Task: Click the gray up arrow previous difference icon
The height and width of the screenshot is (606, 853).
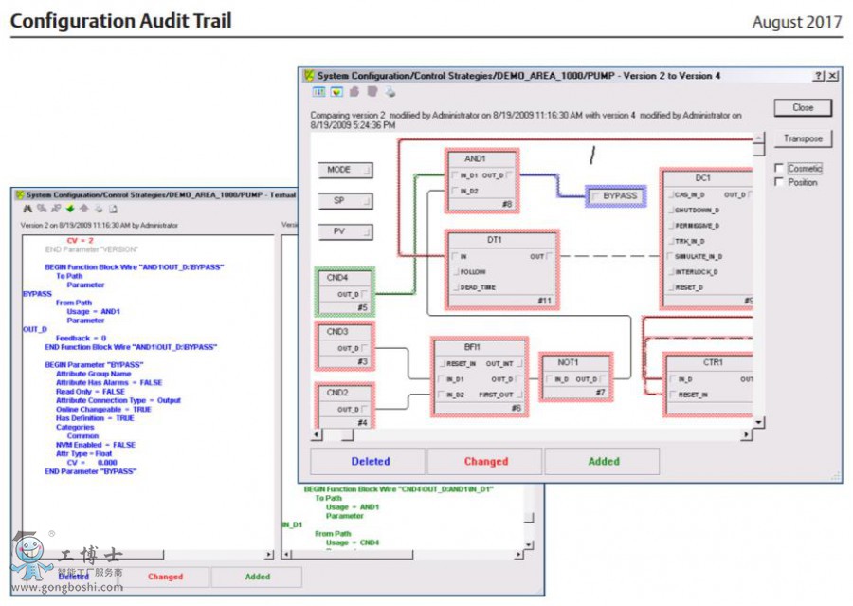Action: click(x=84, y=209)
